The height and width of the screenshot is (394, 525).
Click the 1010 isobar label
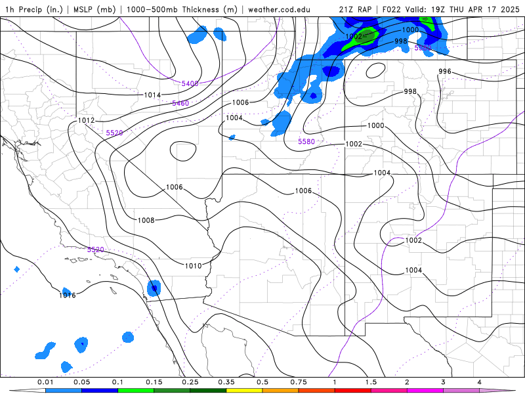click(x=193, y=266)
